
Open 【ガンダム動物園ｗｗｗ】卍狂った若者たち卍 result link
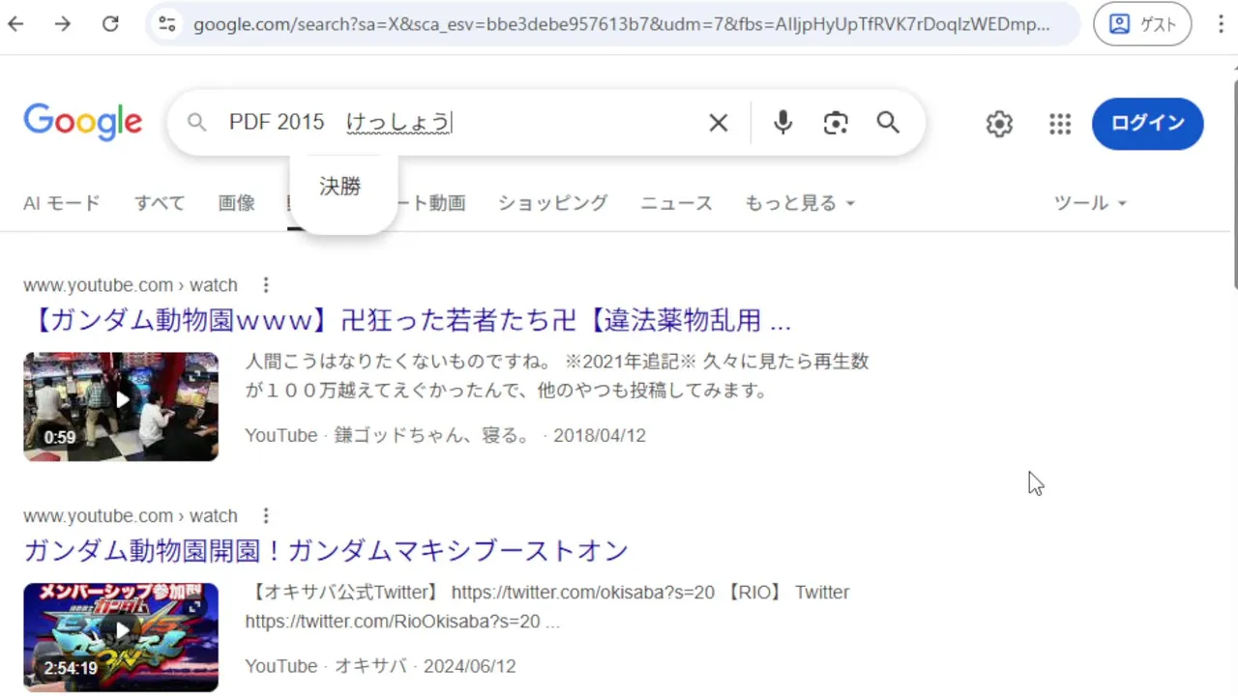point(407,320)
